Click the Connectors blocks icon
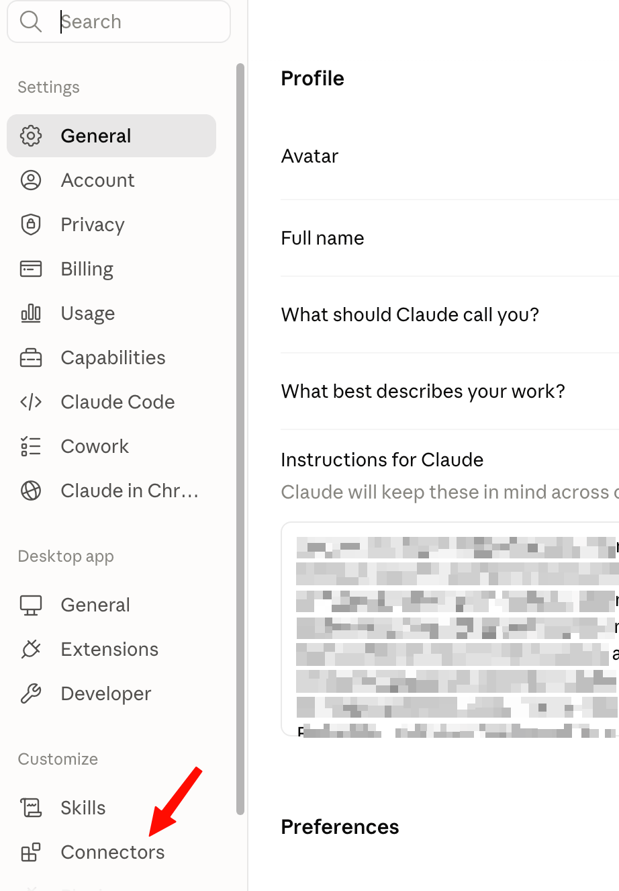The height and width of the screenshot is (891, 619). coord(31,852)
